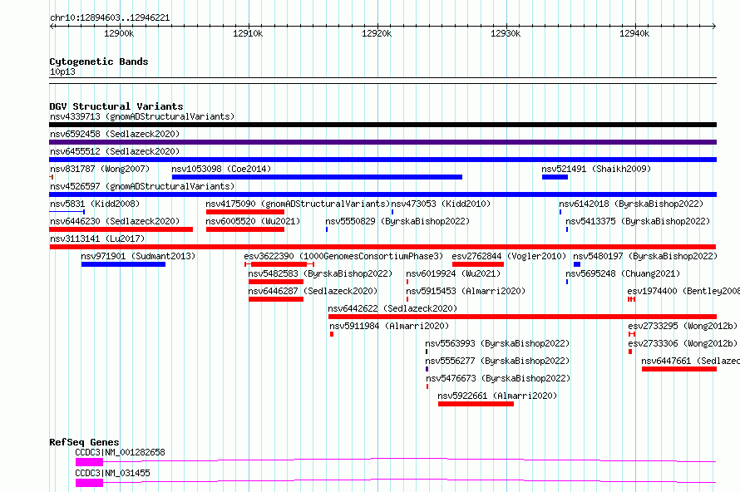Viewport: 740px width, 492px height.
Task: Select the blue nsv521491 bar
Action: (555, 177)
